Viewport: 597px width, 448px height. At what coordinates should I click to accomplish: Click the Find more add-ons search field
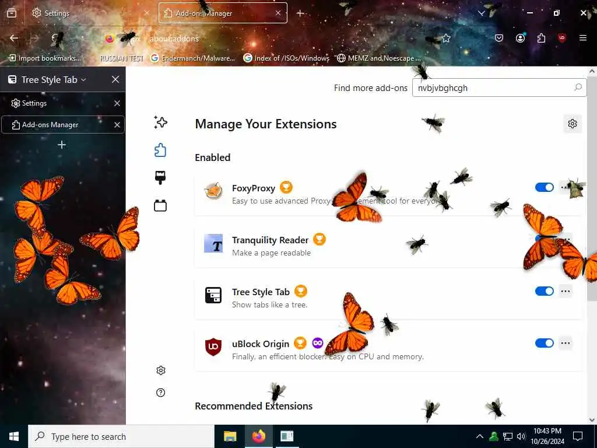tap(499, 87)
